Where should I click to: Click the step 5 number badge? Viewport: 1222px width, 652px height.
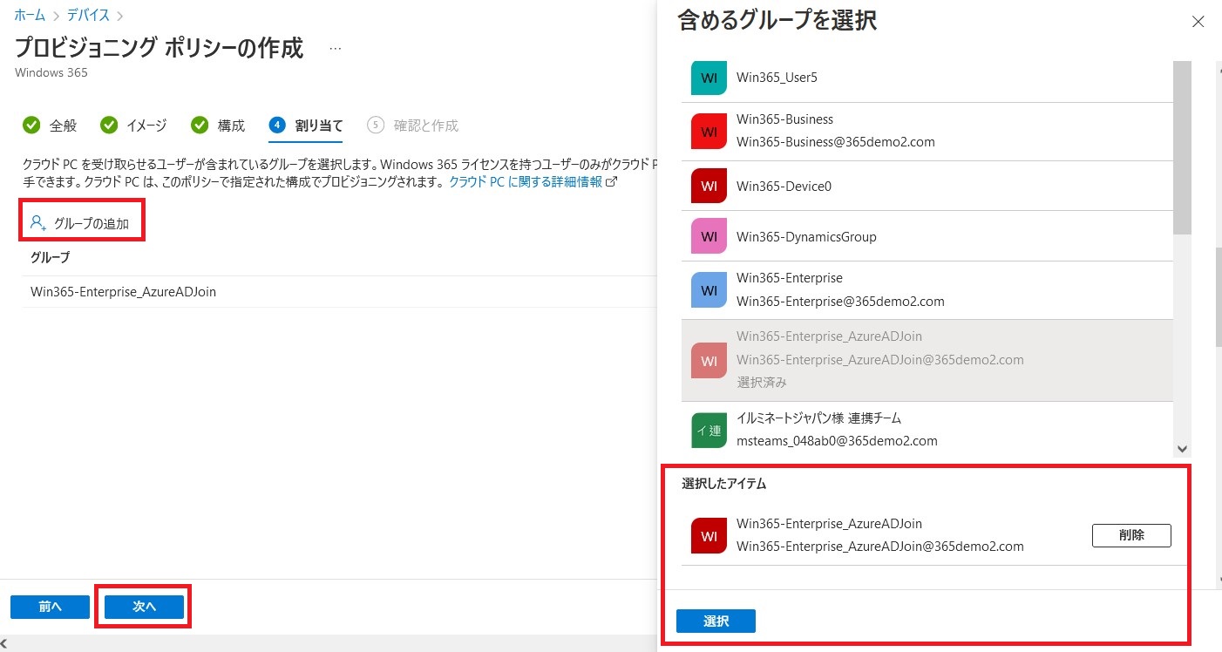[x=376, y=126]
